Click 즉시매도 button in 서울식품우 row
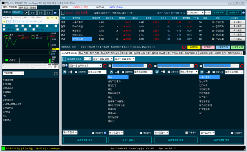Image resolution: width=247 pixels, height=152 pixels. pos(238,22)
